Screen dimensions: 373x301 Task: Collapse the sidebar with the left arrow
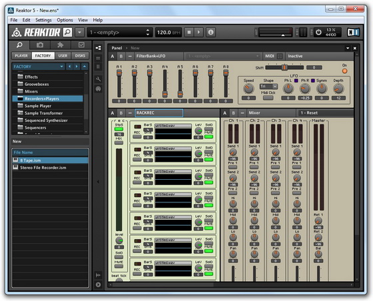point(98,182)
